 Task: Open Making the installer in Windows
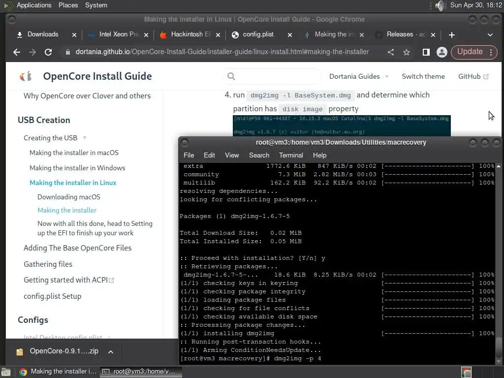point(77,168)
